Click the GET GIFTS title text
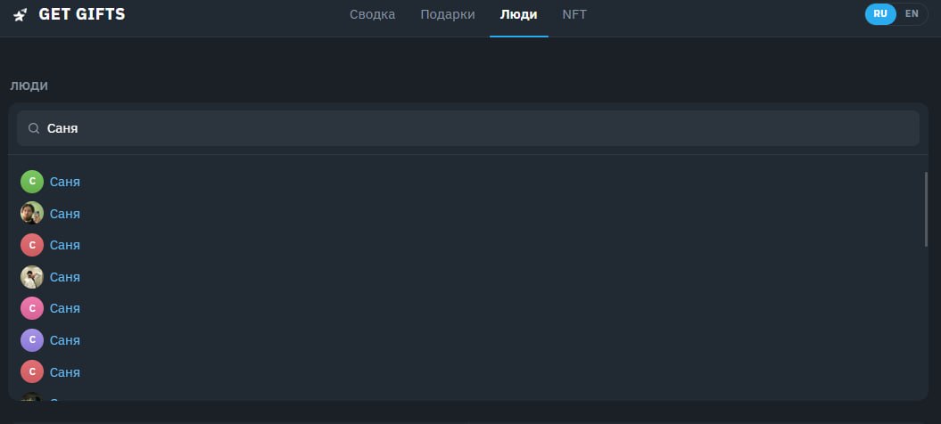Viewport: 941px width, 424px height. click(x=82, y=14)
